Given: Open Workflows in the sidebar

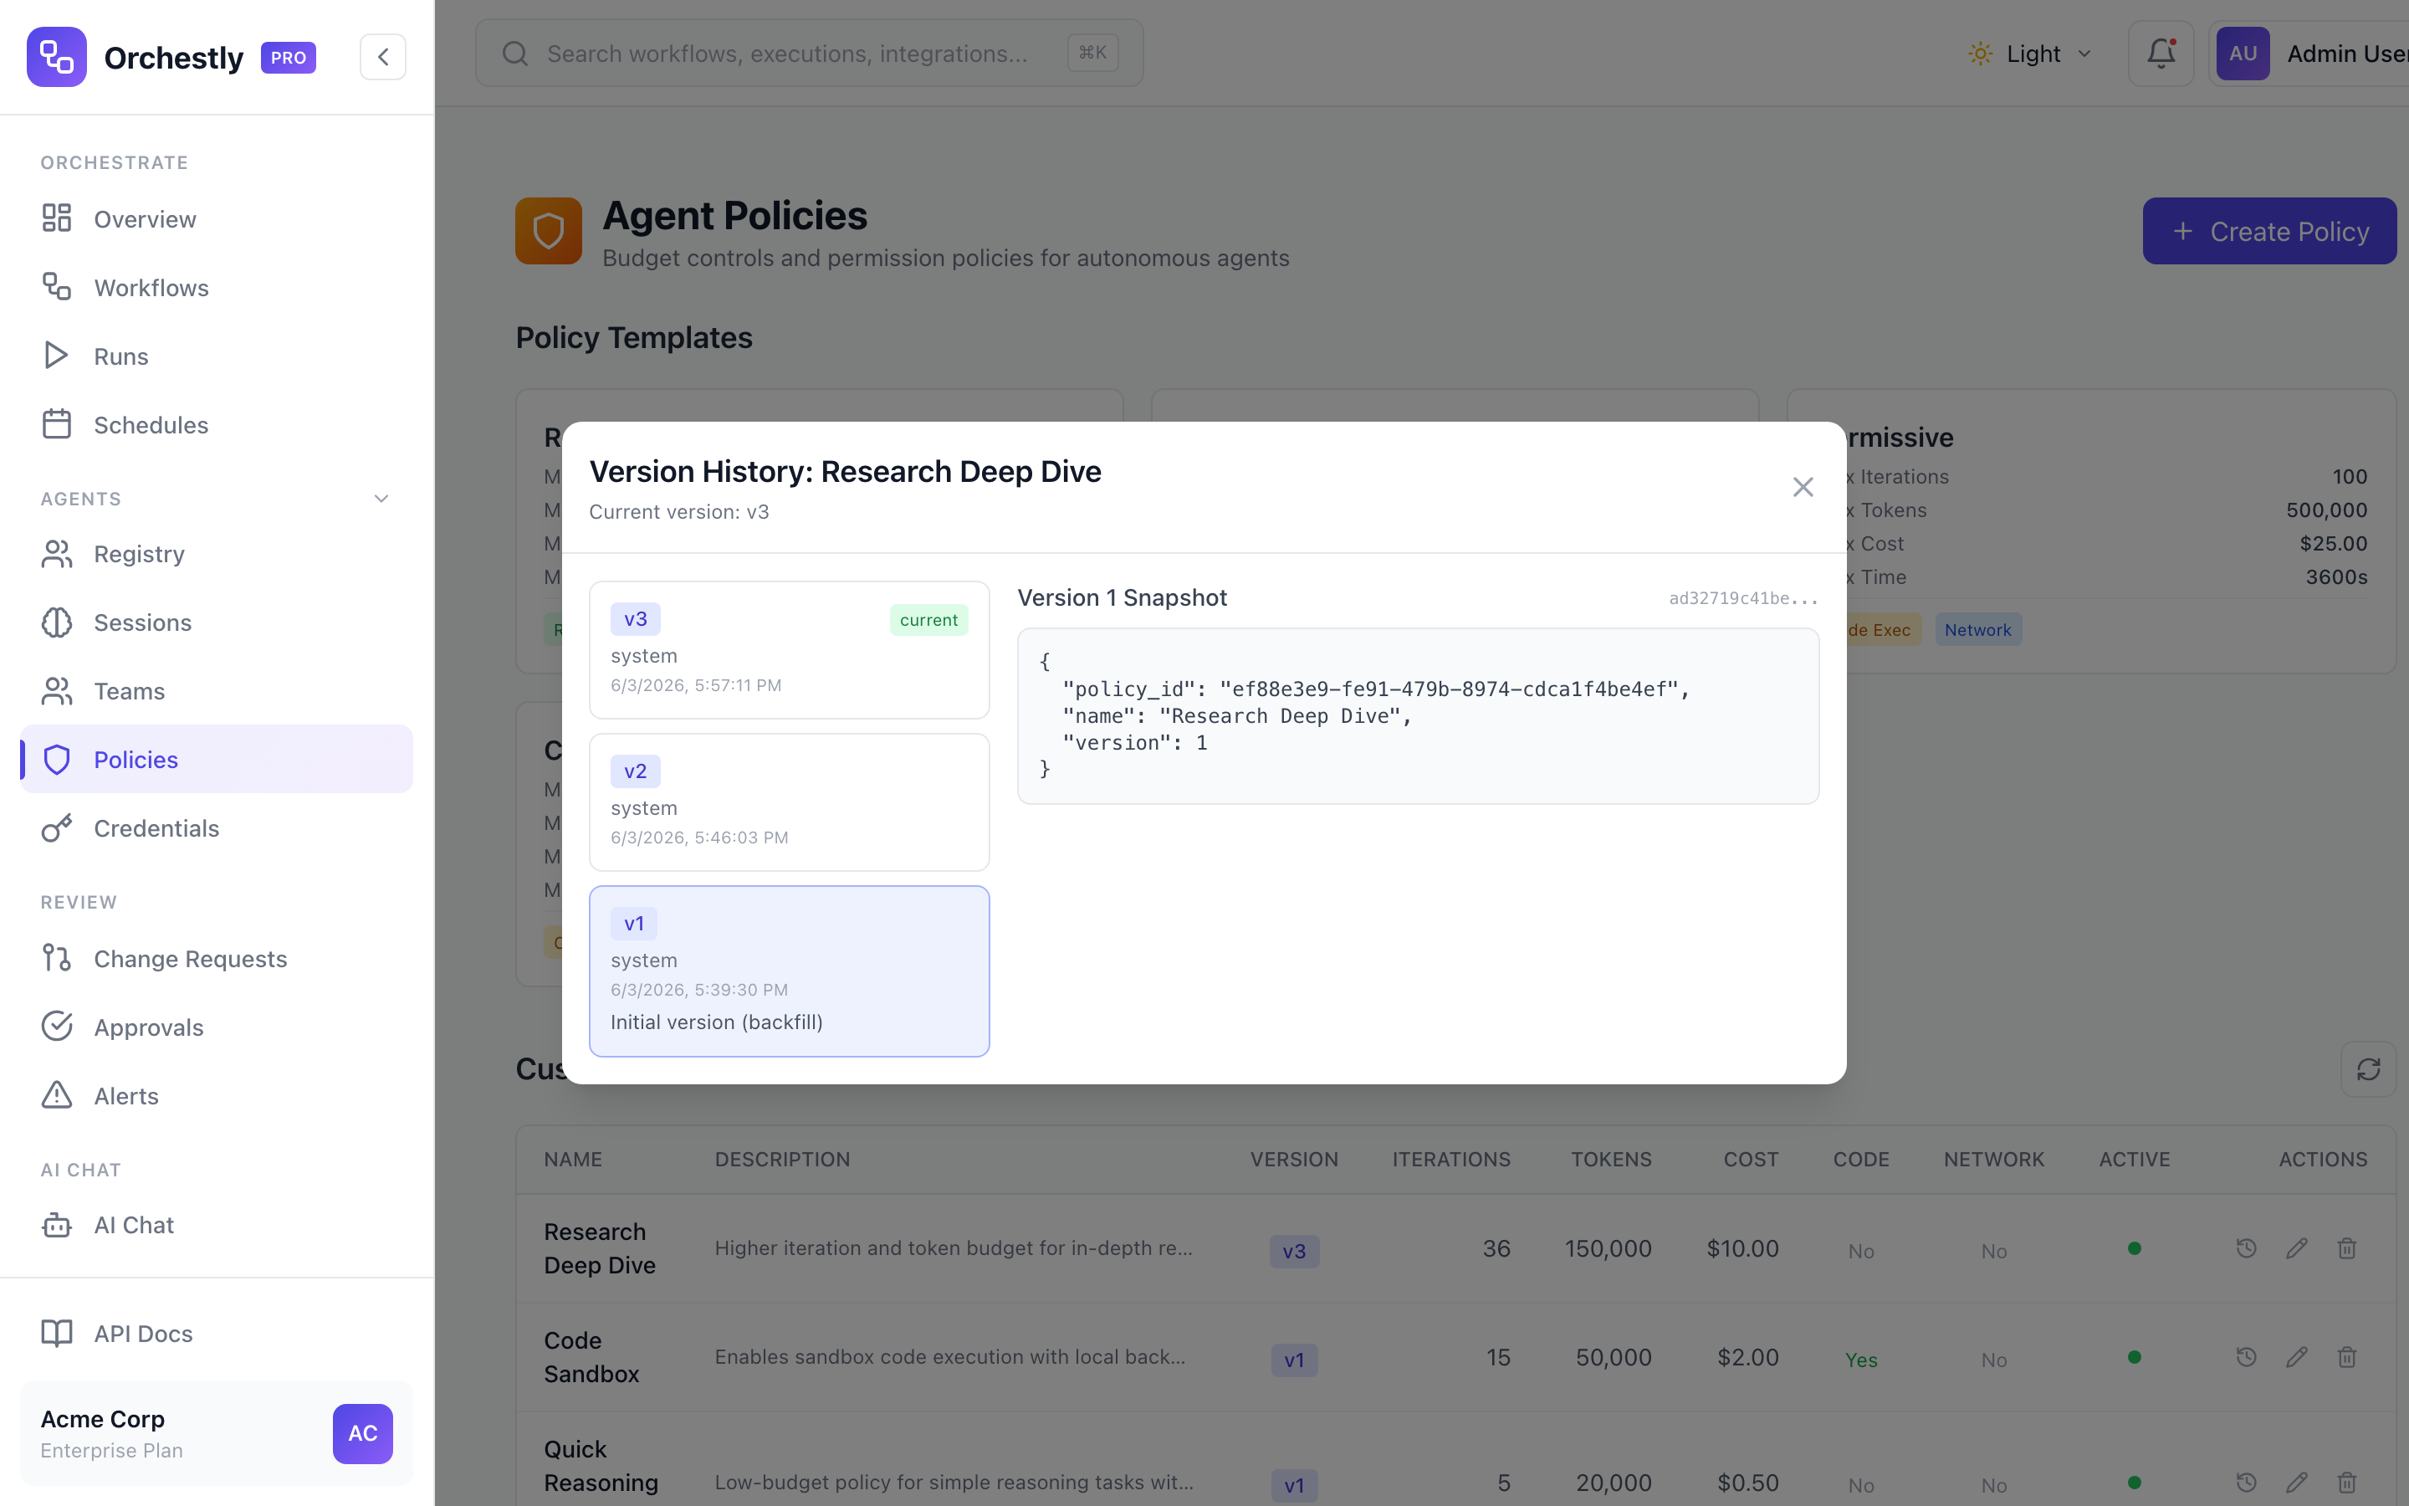Looking at the screenshot, I should pos(216,287).
